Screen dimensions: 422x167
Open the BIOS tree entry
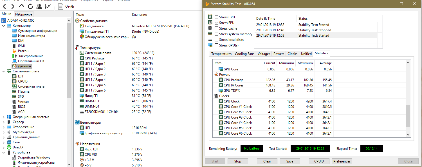pyautogui.click(x=21, y=107)
